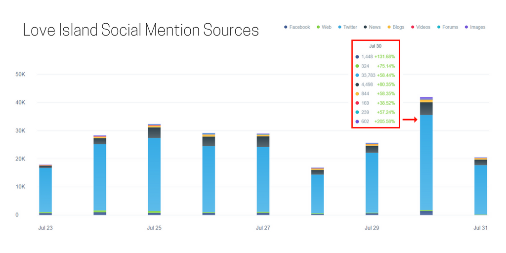
Task: Click the Jul 25 Twitter bar segment
Action: pos(154,174)
